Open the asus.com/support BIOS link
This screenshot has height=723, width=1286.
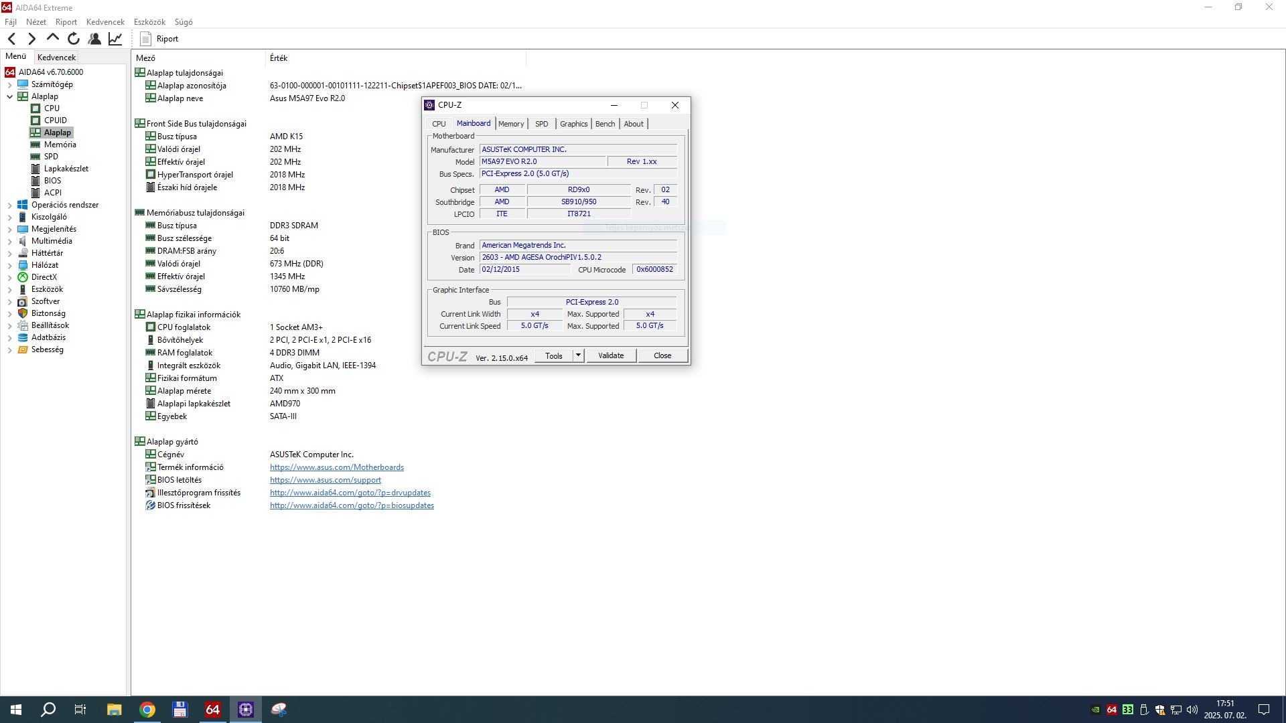coord(326,480)
